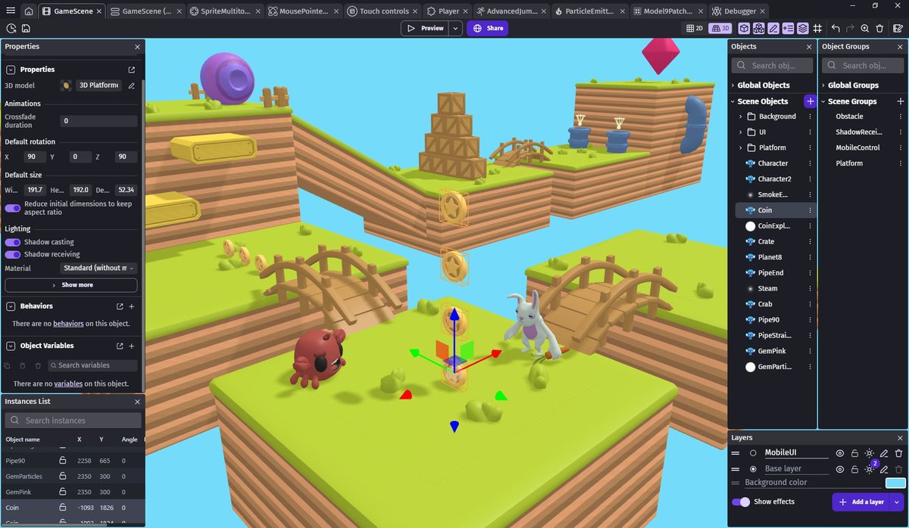909x528 pixels.
Task: Toggle the Instances List panel icon
Action: click(788, 28)
